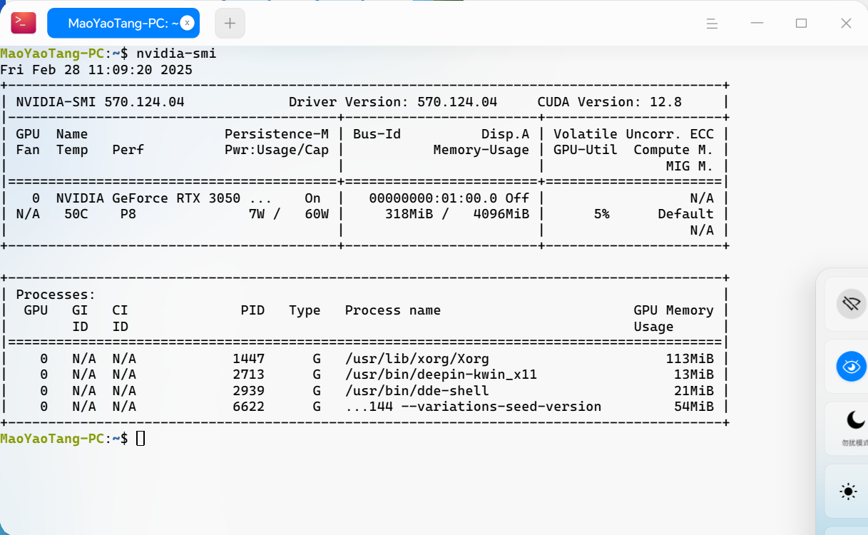Click NVIDIA-SMI 570.124.04 text
Image resolution: width=868 pixels, height=535 pixels.
click(100, 102)
